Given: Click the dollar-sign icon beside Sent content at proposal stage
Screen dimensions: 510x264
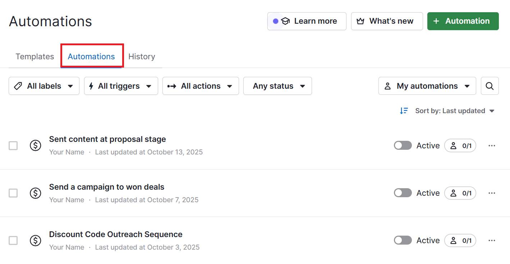Looking at the screenshot, I should click(35, 145).
